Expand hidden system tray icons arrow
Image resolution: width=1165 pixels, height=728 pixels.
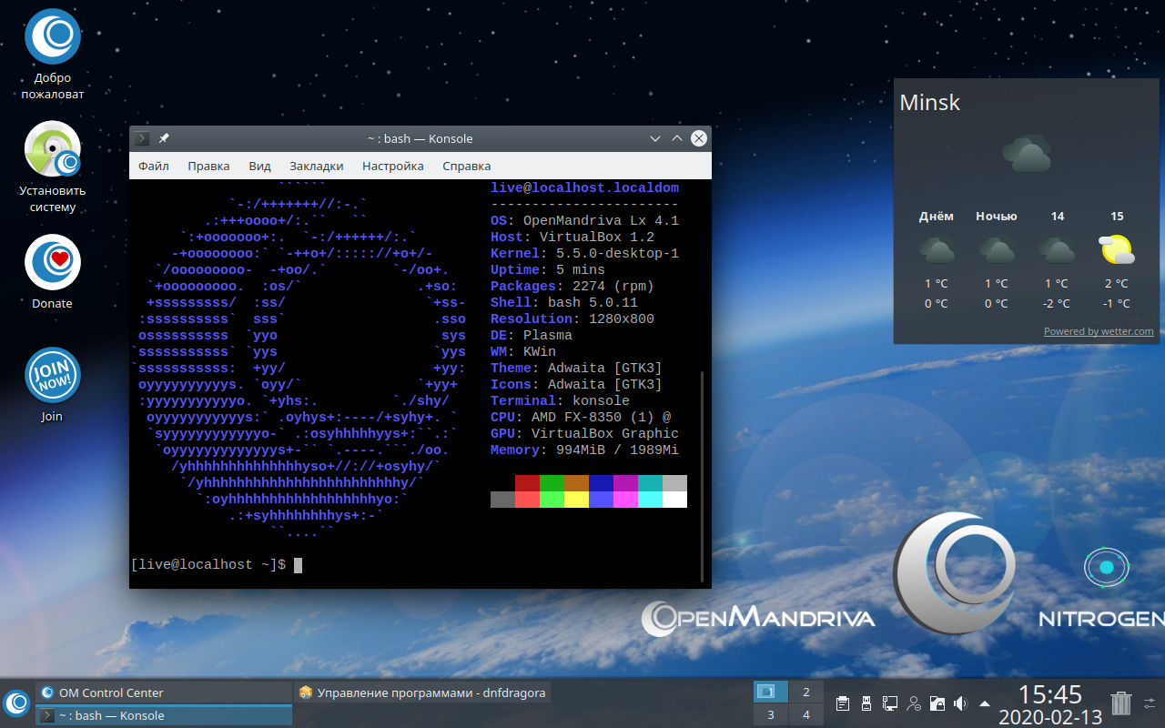[985, 703]
